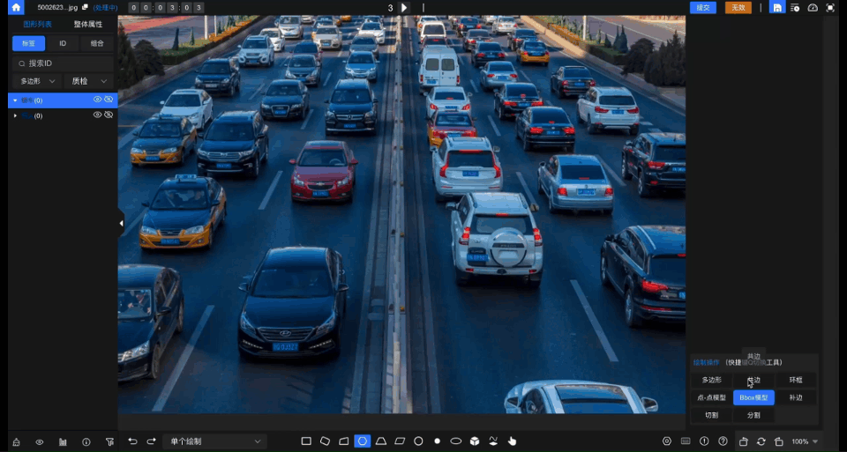Click the blue home icon
The height and width of the screenshot is (452, 847).
click(x=16, y=8)
